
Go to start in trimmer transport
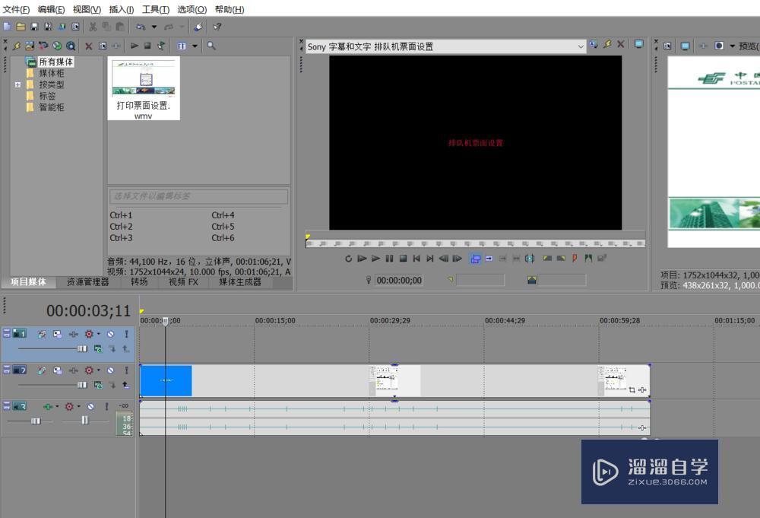tap(416, 259)
